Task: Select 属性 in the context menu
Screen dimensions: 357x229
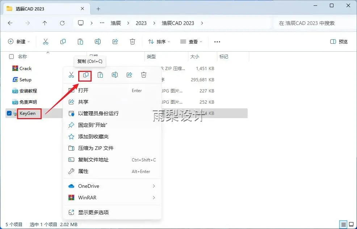Action: point(112,171)
